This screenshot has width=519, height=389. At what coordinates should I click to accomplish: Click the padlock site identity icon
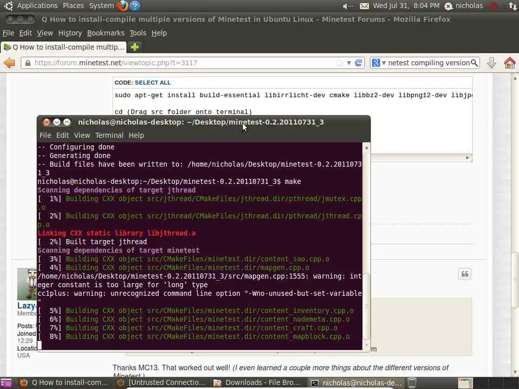tap(28, 63)
